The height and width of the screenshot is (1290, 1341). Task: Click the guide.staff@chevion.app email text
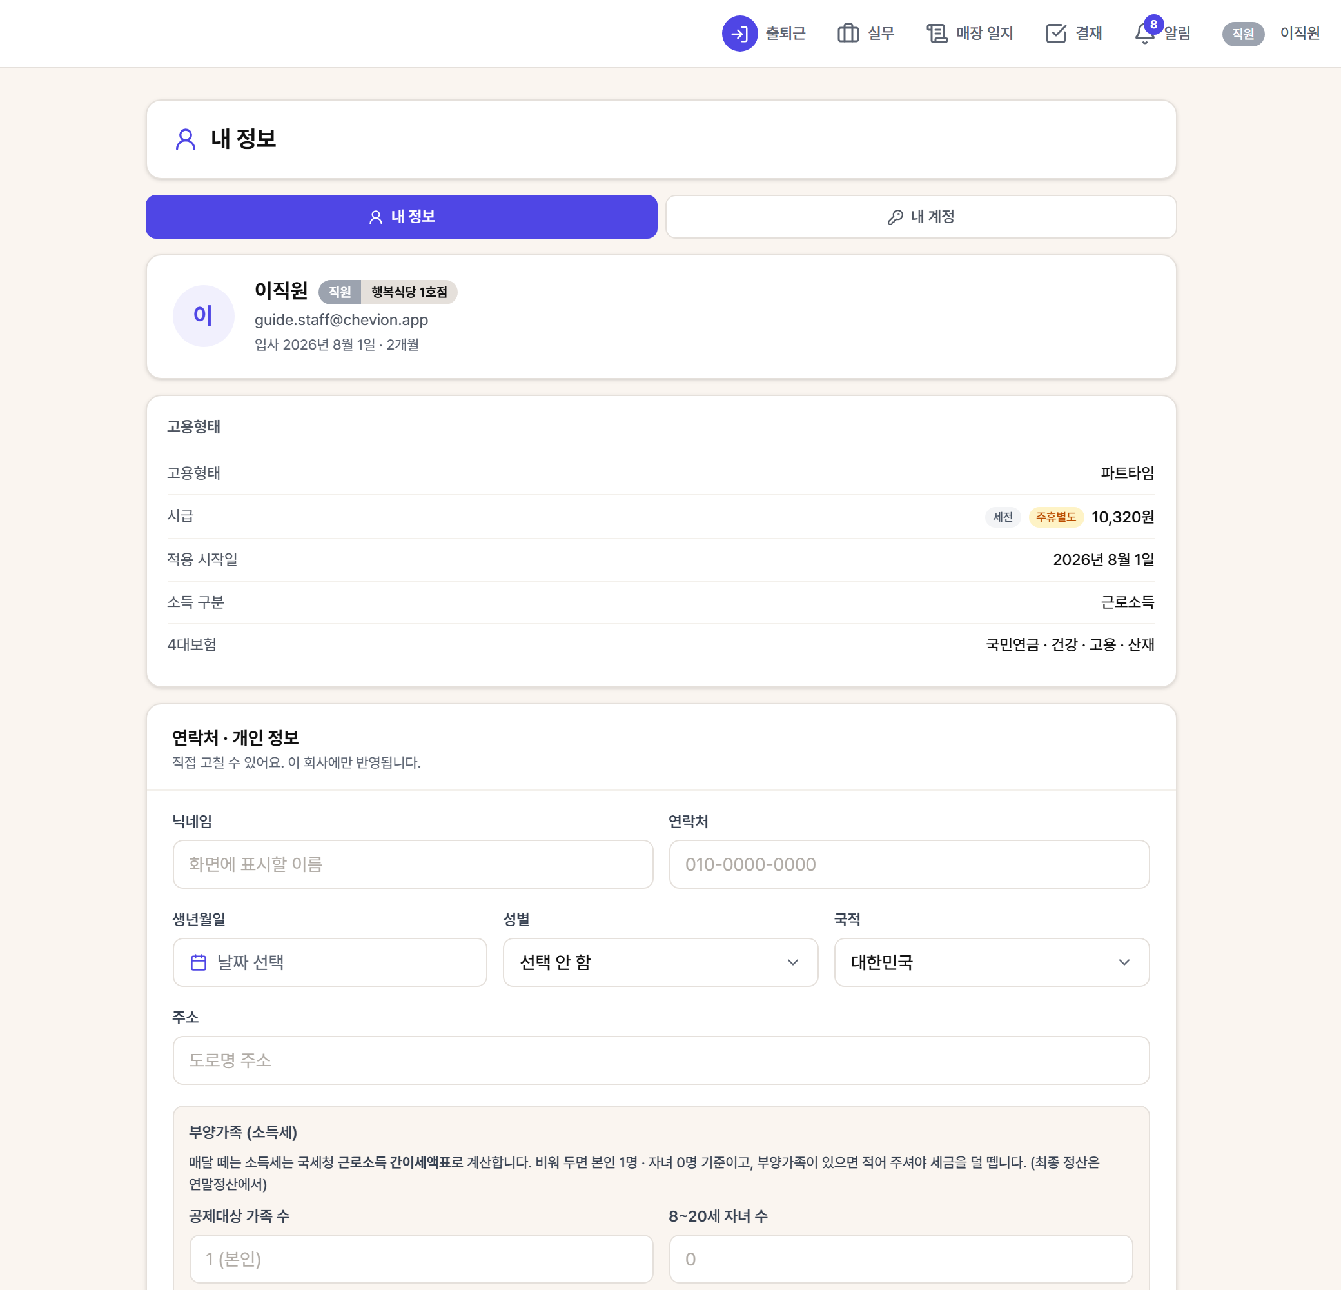[x=342, y=319]
